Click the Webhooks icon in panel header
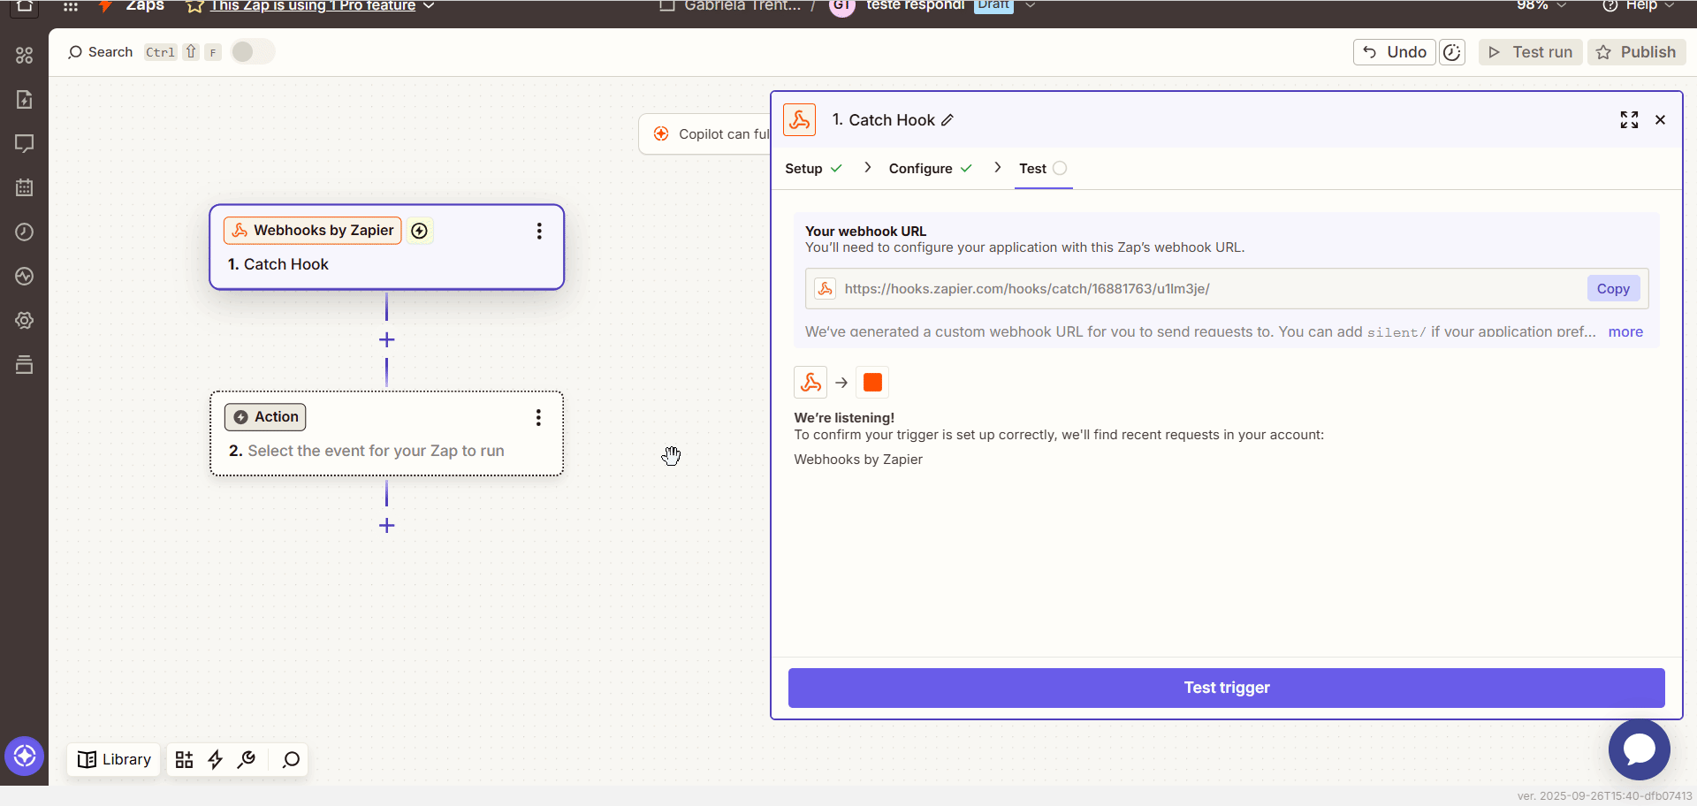Viewport: 1697px width, 806px height. (x=799, y=120)
